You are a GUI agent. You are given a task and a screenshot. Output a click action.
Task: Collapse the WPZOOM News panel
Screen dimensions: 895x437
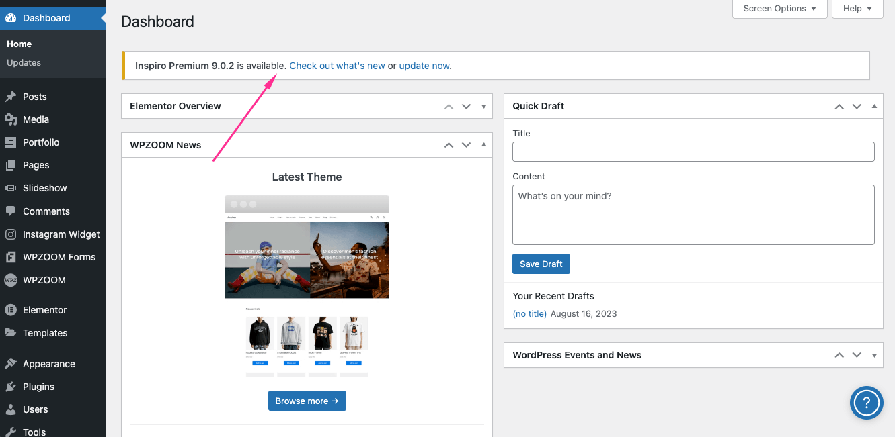point(484,145)
